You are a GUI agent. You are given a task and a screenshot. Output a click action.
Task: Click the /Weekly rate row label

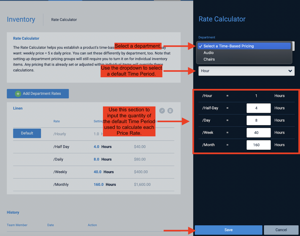tap(60, 172)
